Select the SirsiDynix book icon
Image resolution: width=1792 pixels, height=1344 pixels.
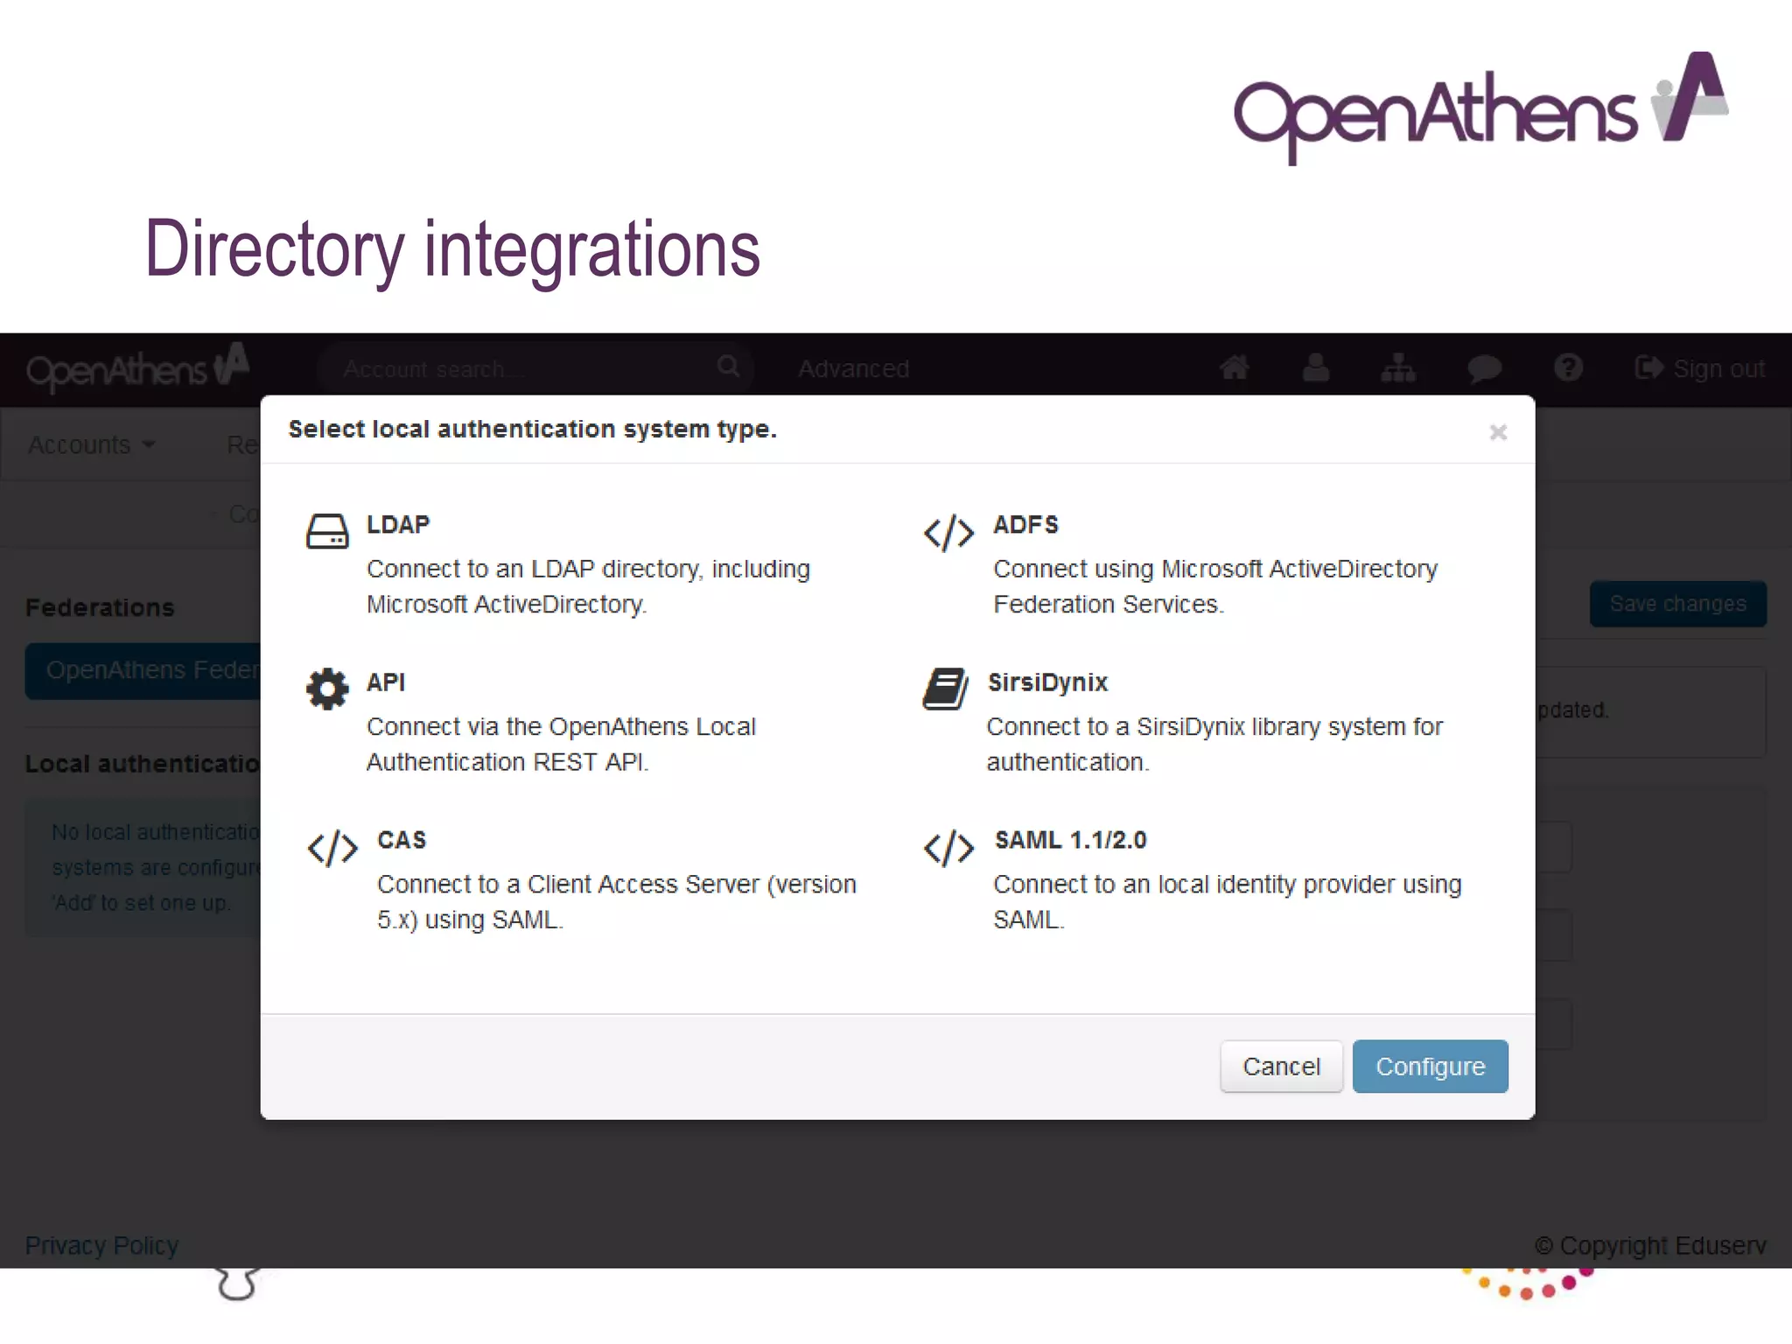point(945,689)
